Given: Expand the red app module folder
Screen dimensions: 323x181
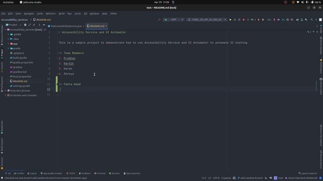Looking at the screenshot, I should [9, 44].
